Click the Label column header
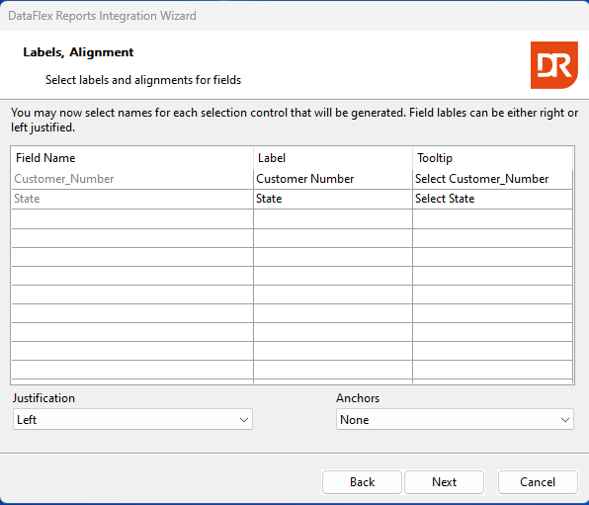Screen dimensions: 589x505 click(x=333, y=158)
